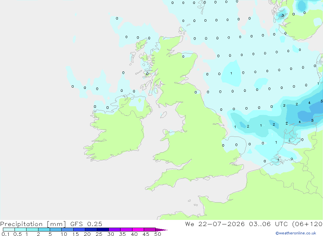Viewport: 323px width, 236px height.
Task: Click the 0.1–0.5 mm lightest cyan legend swatch
Action: tap(9, 230)
